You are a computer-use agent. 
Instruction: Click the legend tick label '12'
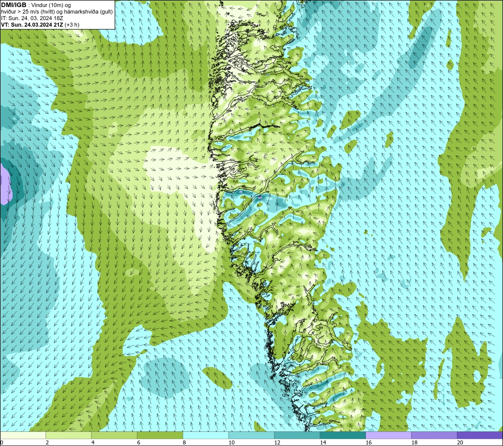[277, 442]
